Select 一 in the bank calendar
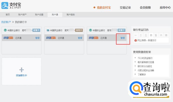173x102 pixels. click(136, 35)
